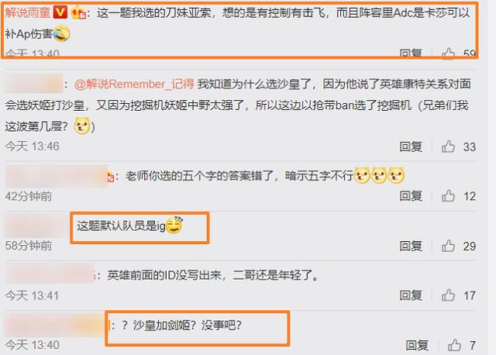Screen dimensions: 496x355
Task: Click the membership crown icon beside 解说雨童
Action: pos(79,13)
